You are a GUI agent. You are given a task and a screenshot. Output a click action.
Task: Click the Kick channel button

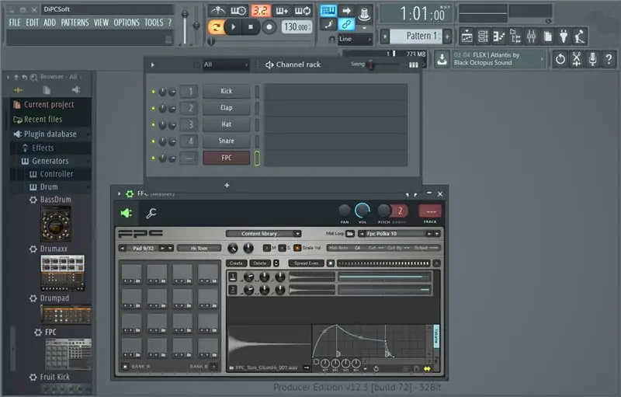pyautogui.click(x=226, y=91)
